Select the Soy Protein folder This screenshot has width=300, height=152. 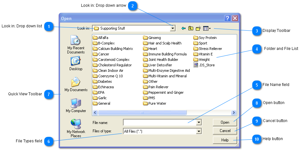pyautogui.click(x=205, y=38)
